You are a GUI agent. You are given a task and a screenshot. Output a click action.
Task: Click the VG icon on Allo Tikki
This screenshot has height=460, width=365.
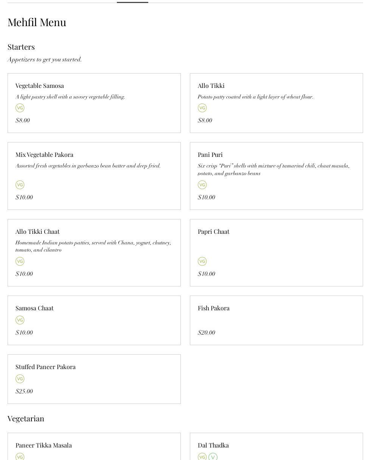[202, 108]
